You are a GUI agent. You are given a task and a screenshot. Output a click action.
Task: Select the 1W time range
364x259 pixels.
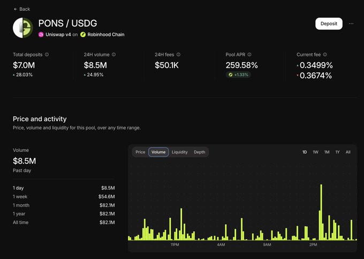(x=315, y=152)
